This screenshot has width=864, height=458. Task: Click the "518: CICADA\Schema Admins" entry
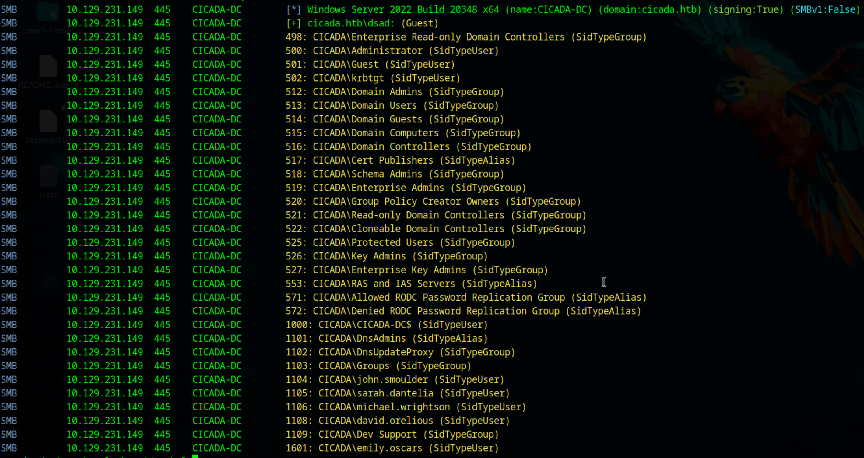click(x=395, y=174)
